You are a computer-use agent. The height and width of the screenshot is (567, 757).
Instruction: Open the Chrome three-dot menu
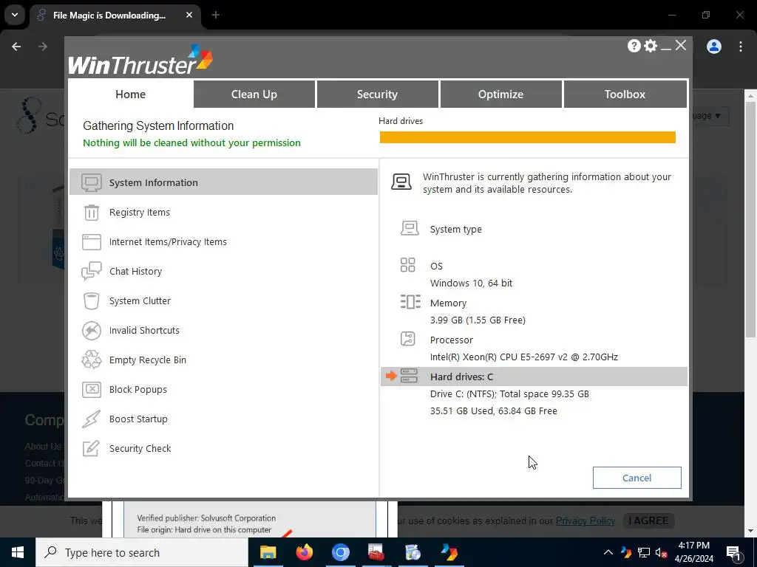pyautogui.click(x=741, y=47)
